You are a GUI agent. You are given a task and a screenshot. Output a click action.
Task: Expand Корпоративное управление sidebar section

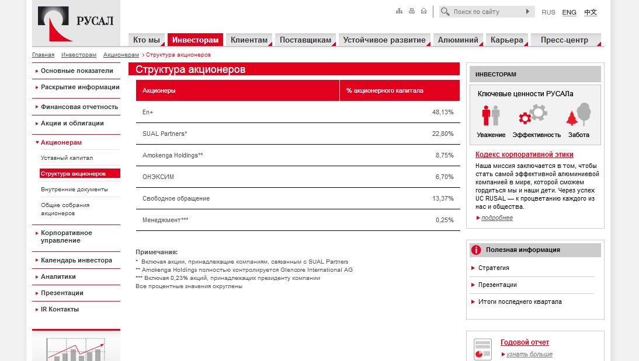66,236
